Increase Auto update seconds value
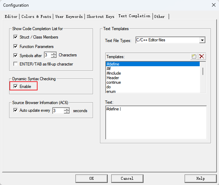 pos(67,109)
